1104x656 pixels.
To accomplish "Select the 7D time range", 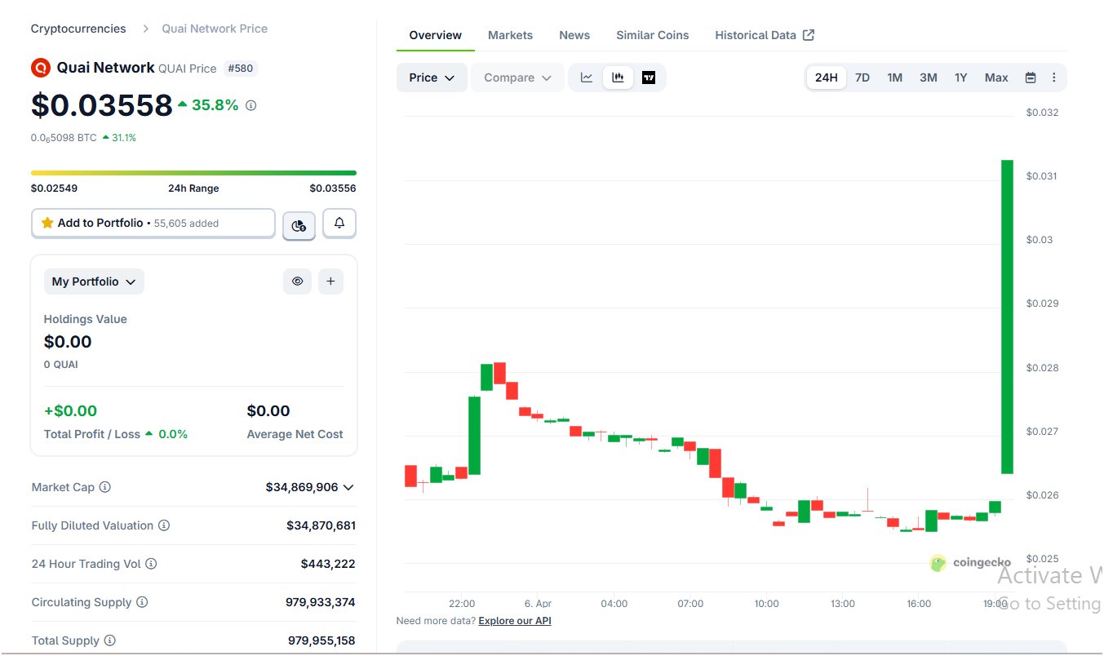I will pos(862,78).
